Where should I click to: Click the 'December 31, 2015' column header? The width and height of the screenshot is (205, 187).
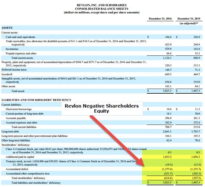[189, 19]
